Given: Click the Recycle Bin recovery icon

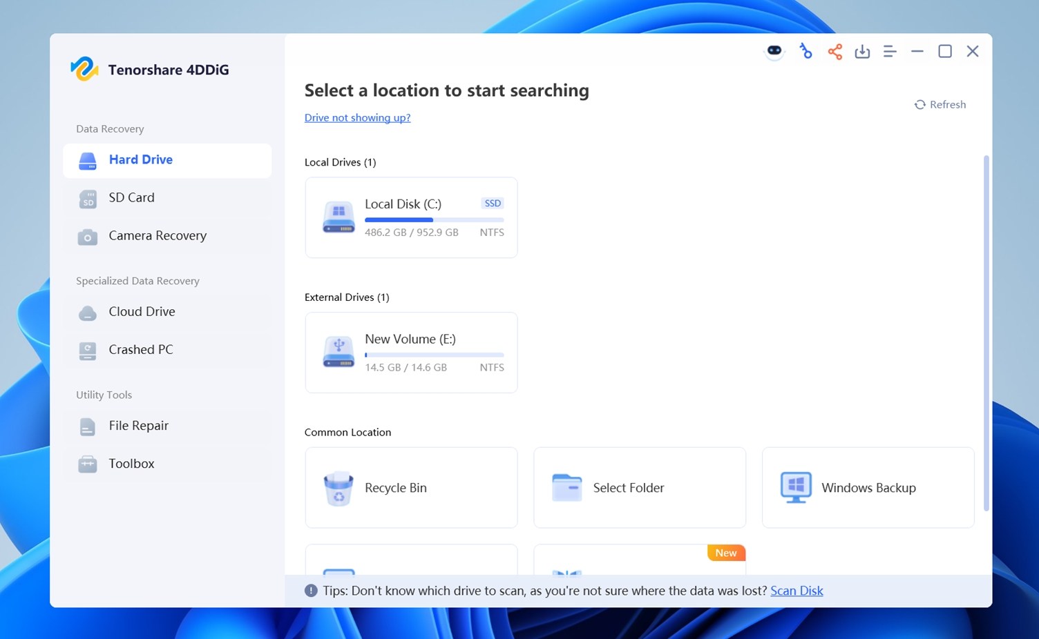Looking at the screenshot, I should [339, 487].
